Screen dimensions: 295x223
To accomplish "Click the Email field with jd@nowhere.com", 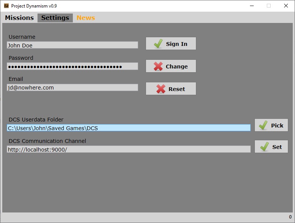I will [72, 88].
